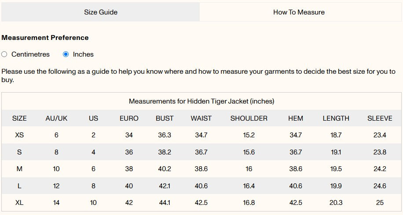Click the bust value 38.2 for size S
403x215 pixels.
[165, 152]
